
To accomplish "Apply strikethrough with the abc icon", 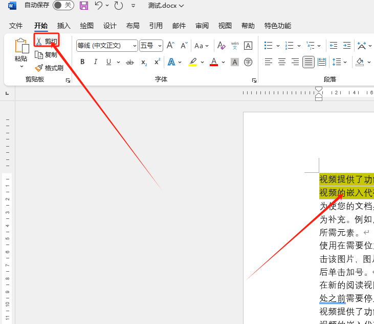I will pos(130,62).
